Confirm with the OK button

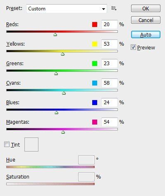146,8
